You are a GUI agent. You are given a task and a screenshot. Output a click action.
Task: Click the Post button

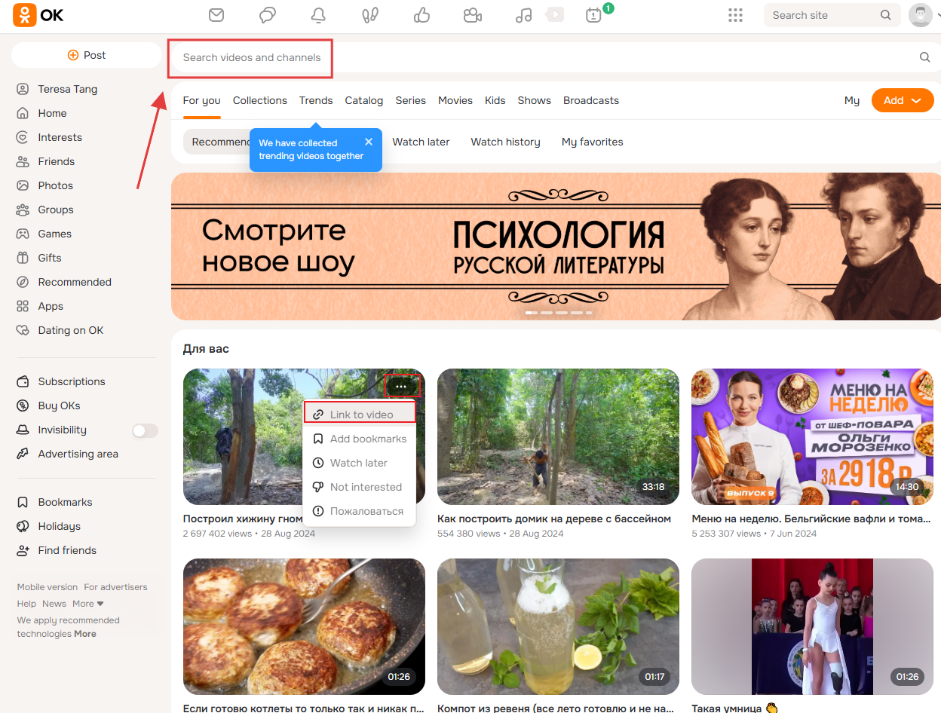pos(87,55)
